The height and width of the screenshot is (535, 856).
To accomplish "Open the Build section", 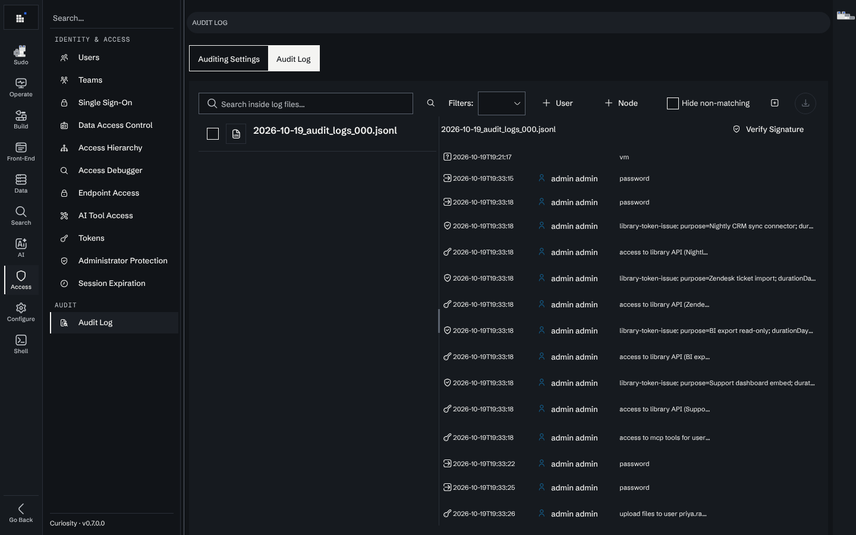I will pos(21,119).
